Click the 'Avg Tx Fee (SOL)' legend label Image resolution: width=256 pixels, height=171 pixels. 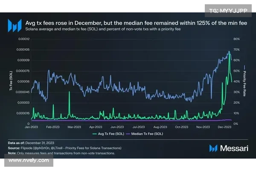pos(111,134)
